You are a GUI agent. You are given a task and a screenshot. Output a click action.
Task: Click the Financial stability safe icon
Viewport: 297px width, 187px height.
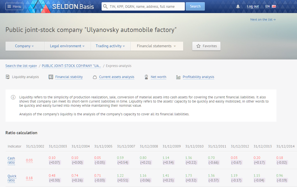tap(51, 77)
